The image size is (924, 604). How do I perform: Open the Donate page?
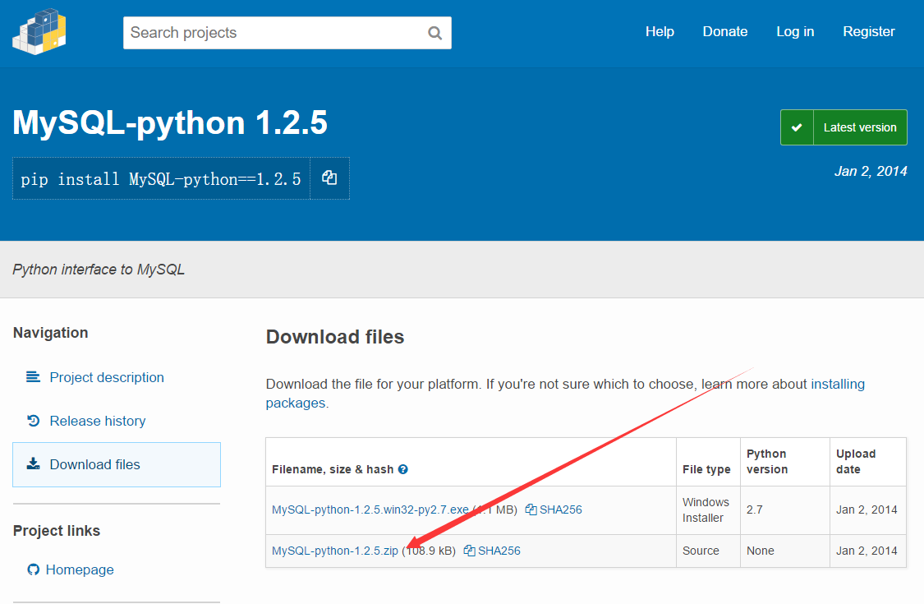point(724,32)
